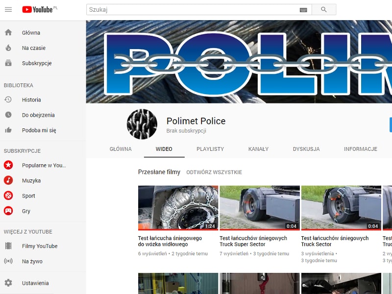The width and height of the screenshot is (392, 294).
Task: Open Test łańcuchów śniegowych Truck Sector title
Action: coord(335,241)
